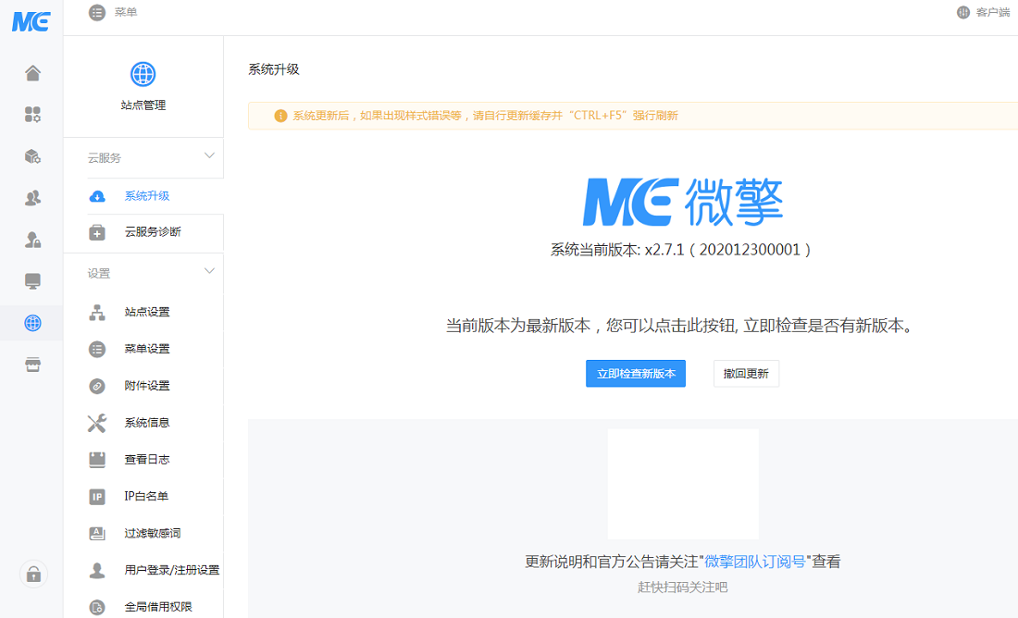
Task: Collapse the 云服务 section chevron
Action: tap(209, 155)
